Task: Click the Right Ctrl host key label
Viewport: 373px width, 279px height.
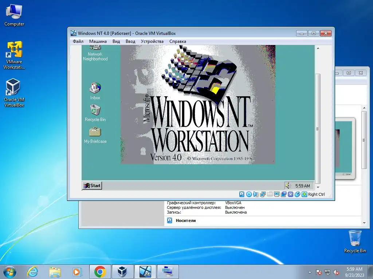Action: click(317, 194)
